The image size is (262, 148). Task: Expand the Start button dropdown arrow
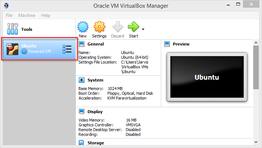coord(143,29)
